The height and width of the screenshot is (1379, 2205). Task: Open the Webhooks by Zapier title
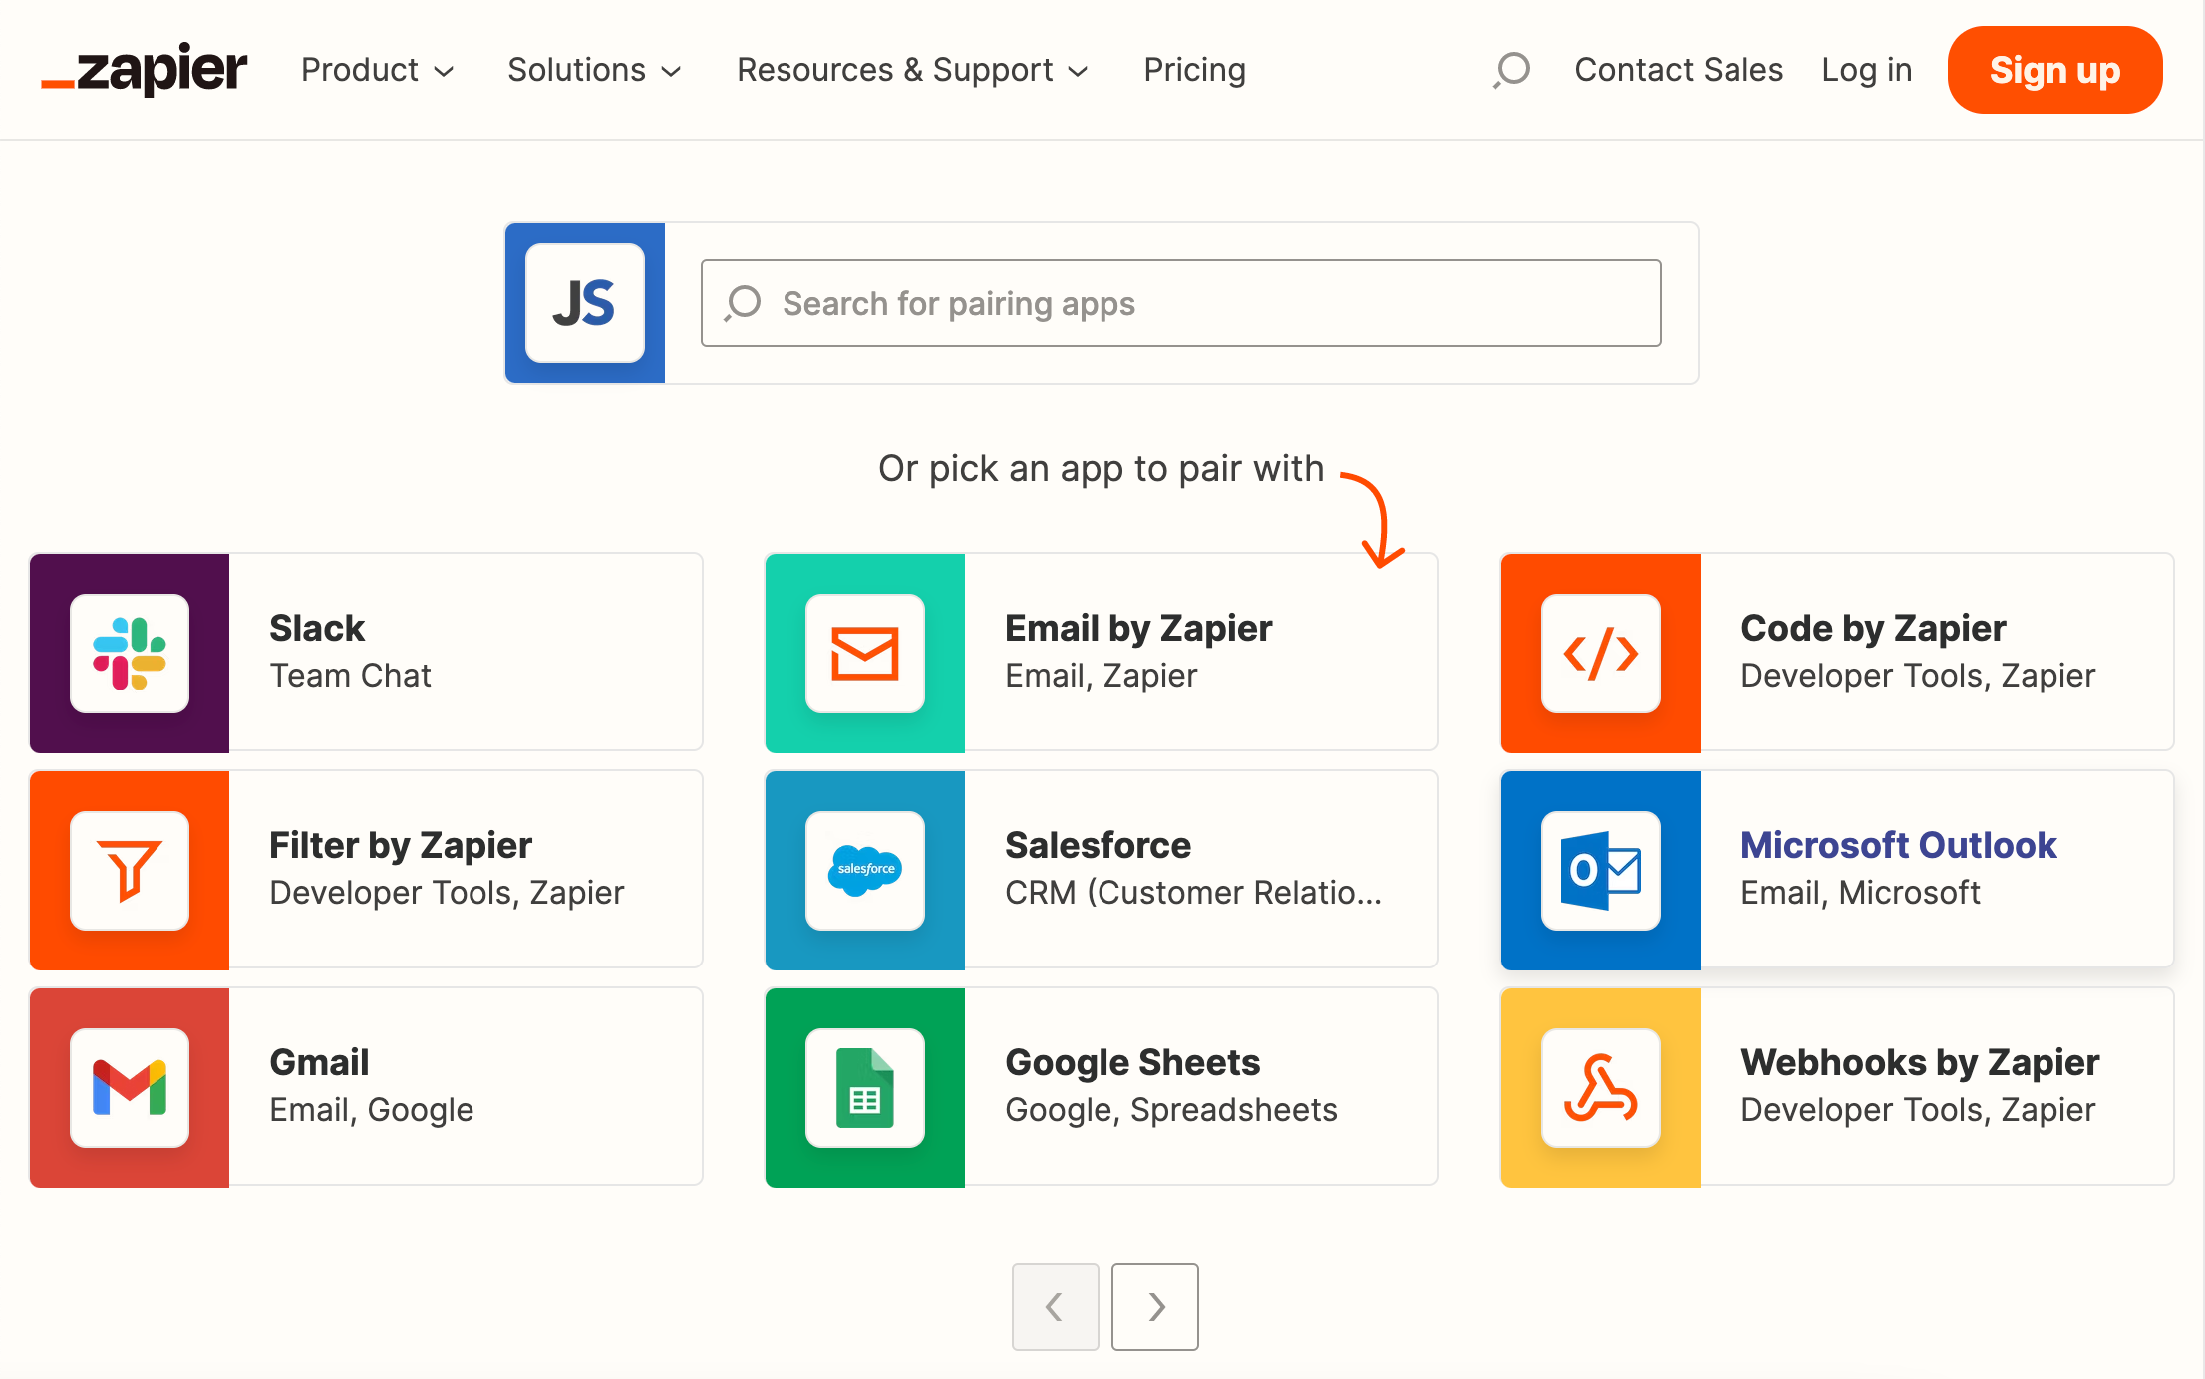1920,1062
